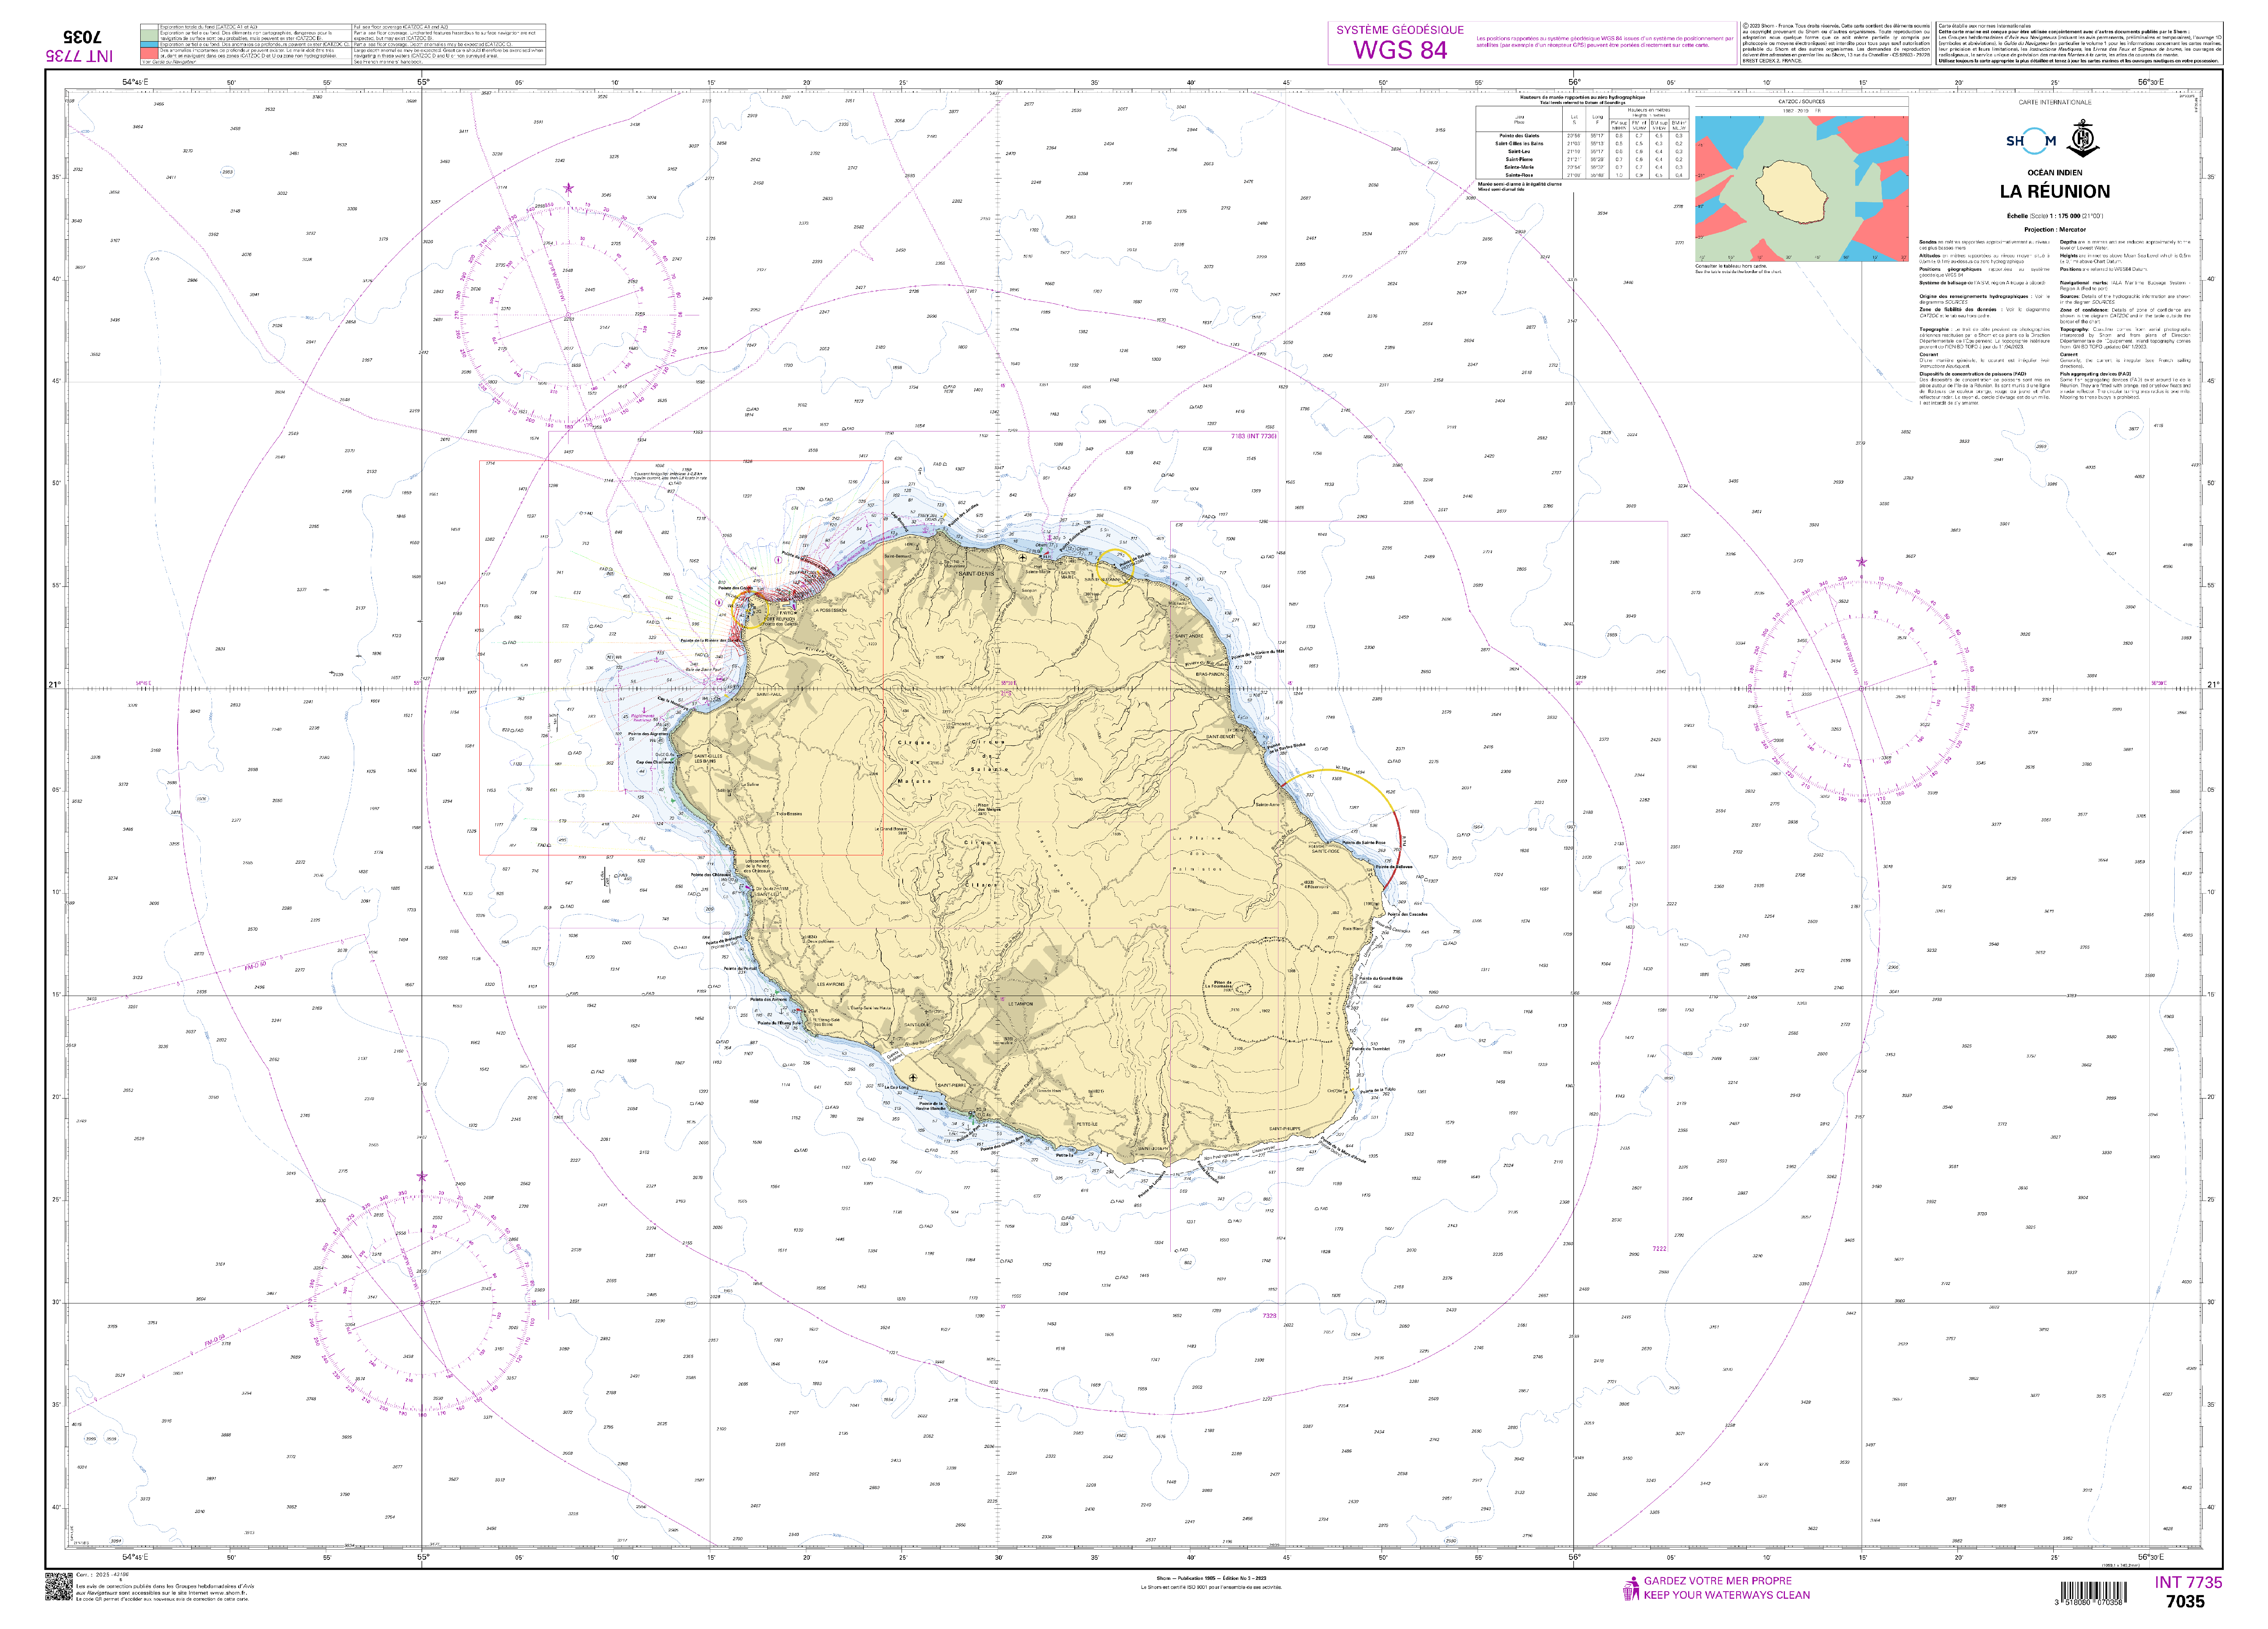Image resolution: width=2268 pixels, height=1629 pixels.
Task: Click the 'Sainte-Rose' tidal table row
Action: (1520, 175)
